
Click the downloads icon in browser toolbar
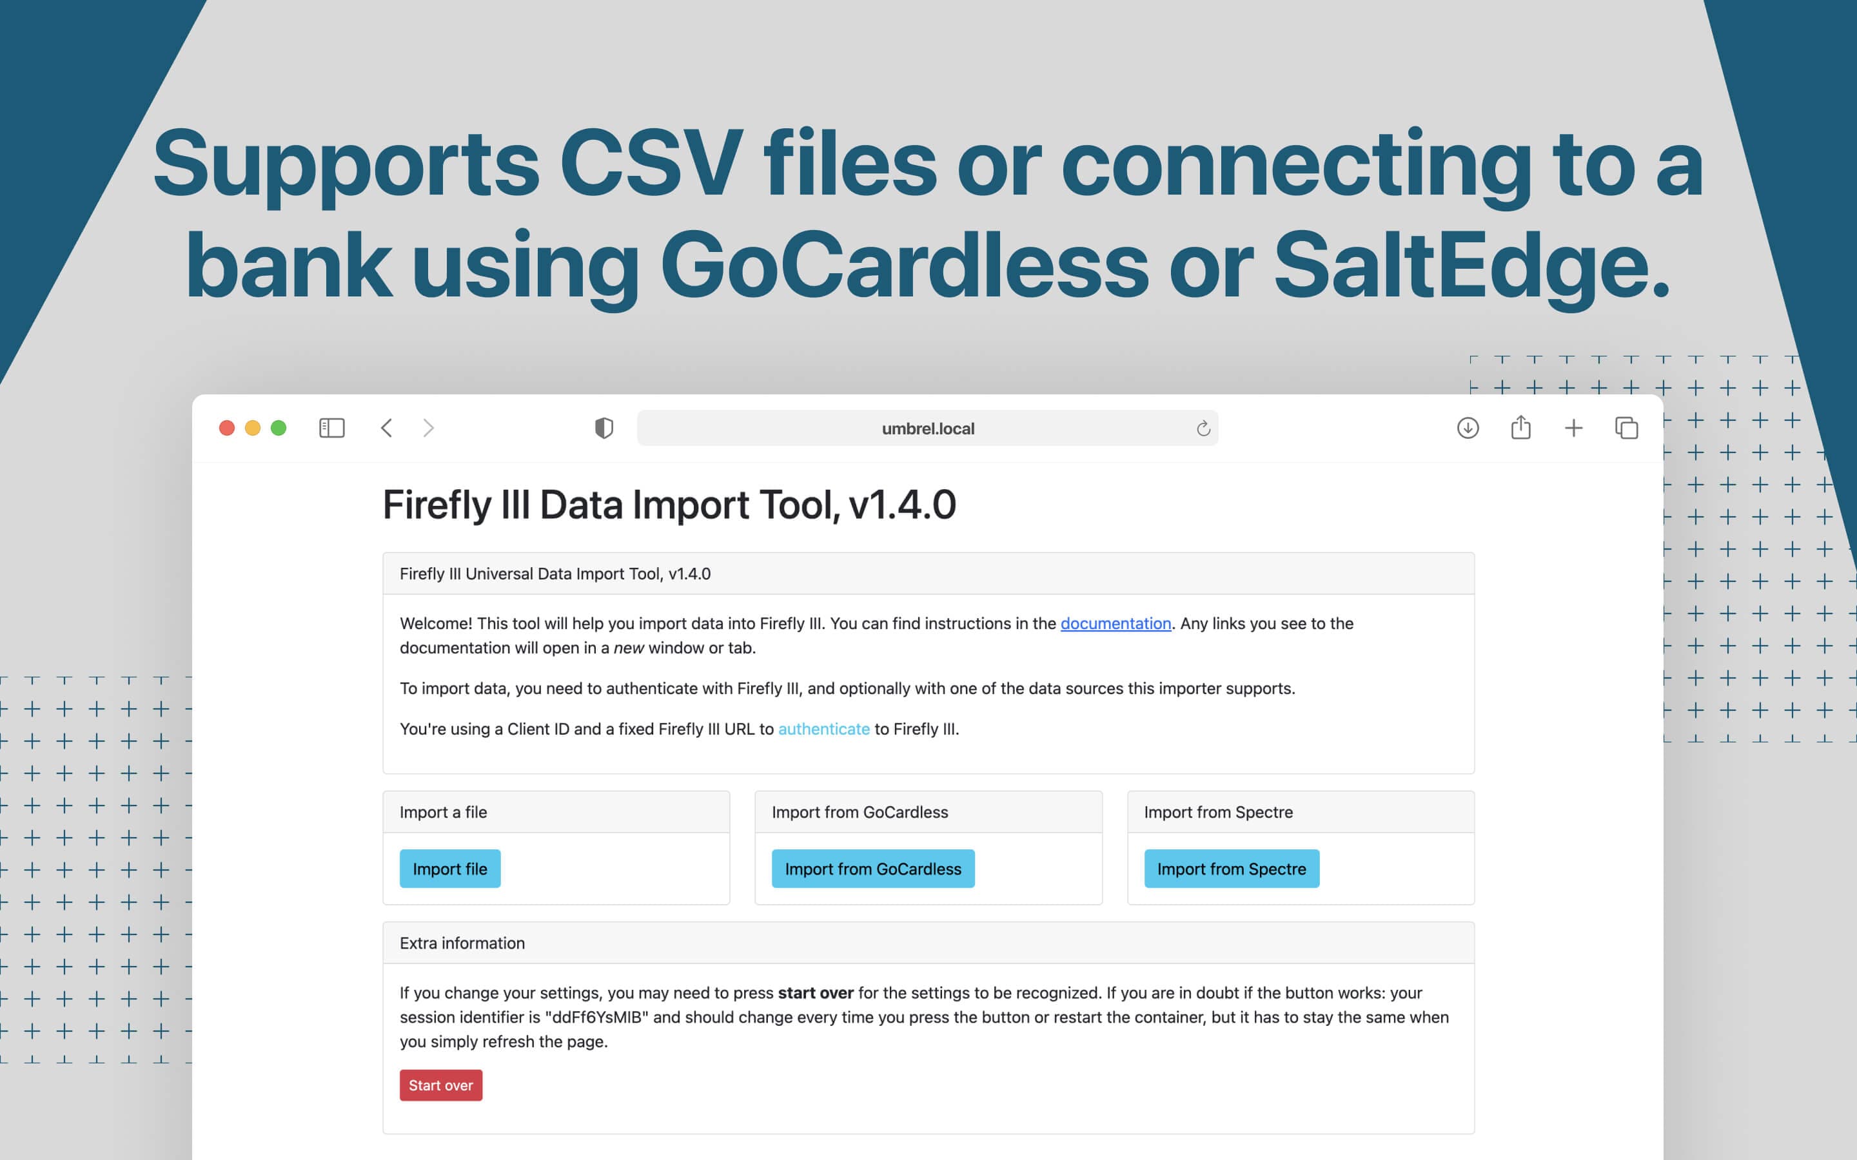pos(1467,427)
